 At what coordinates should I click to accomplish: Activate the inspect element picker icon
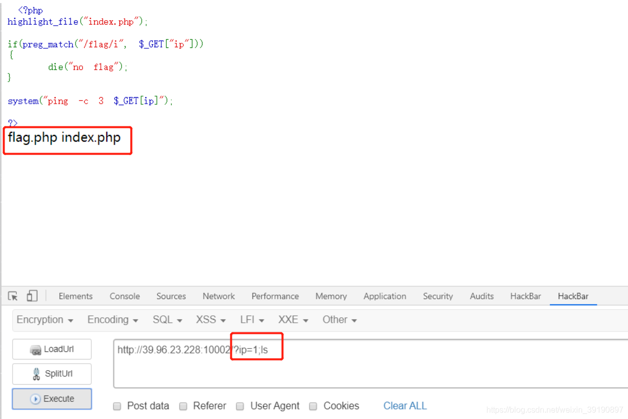click(13, 296)
